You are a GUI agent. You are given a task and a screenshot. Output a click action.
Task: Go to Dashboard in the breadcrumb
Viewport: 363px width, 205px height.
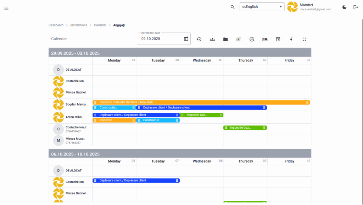pyautogui.click(x=56, y=25)
